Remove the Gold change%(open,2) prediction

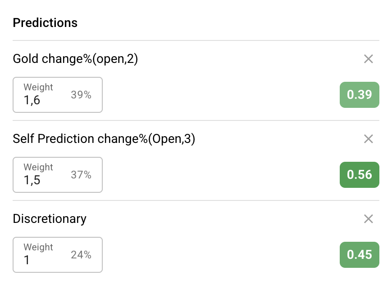[x=368, y=59]
